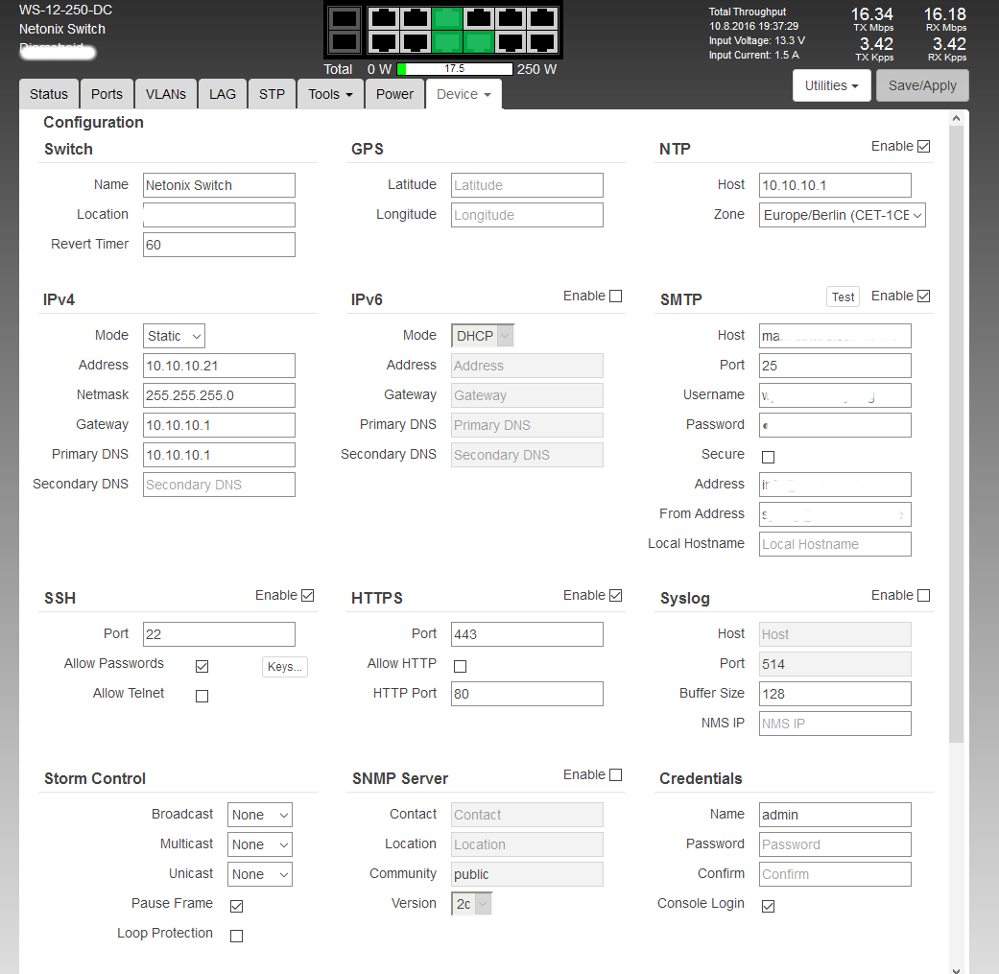Click the upper SFP port in the switch diagram

344,18
